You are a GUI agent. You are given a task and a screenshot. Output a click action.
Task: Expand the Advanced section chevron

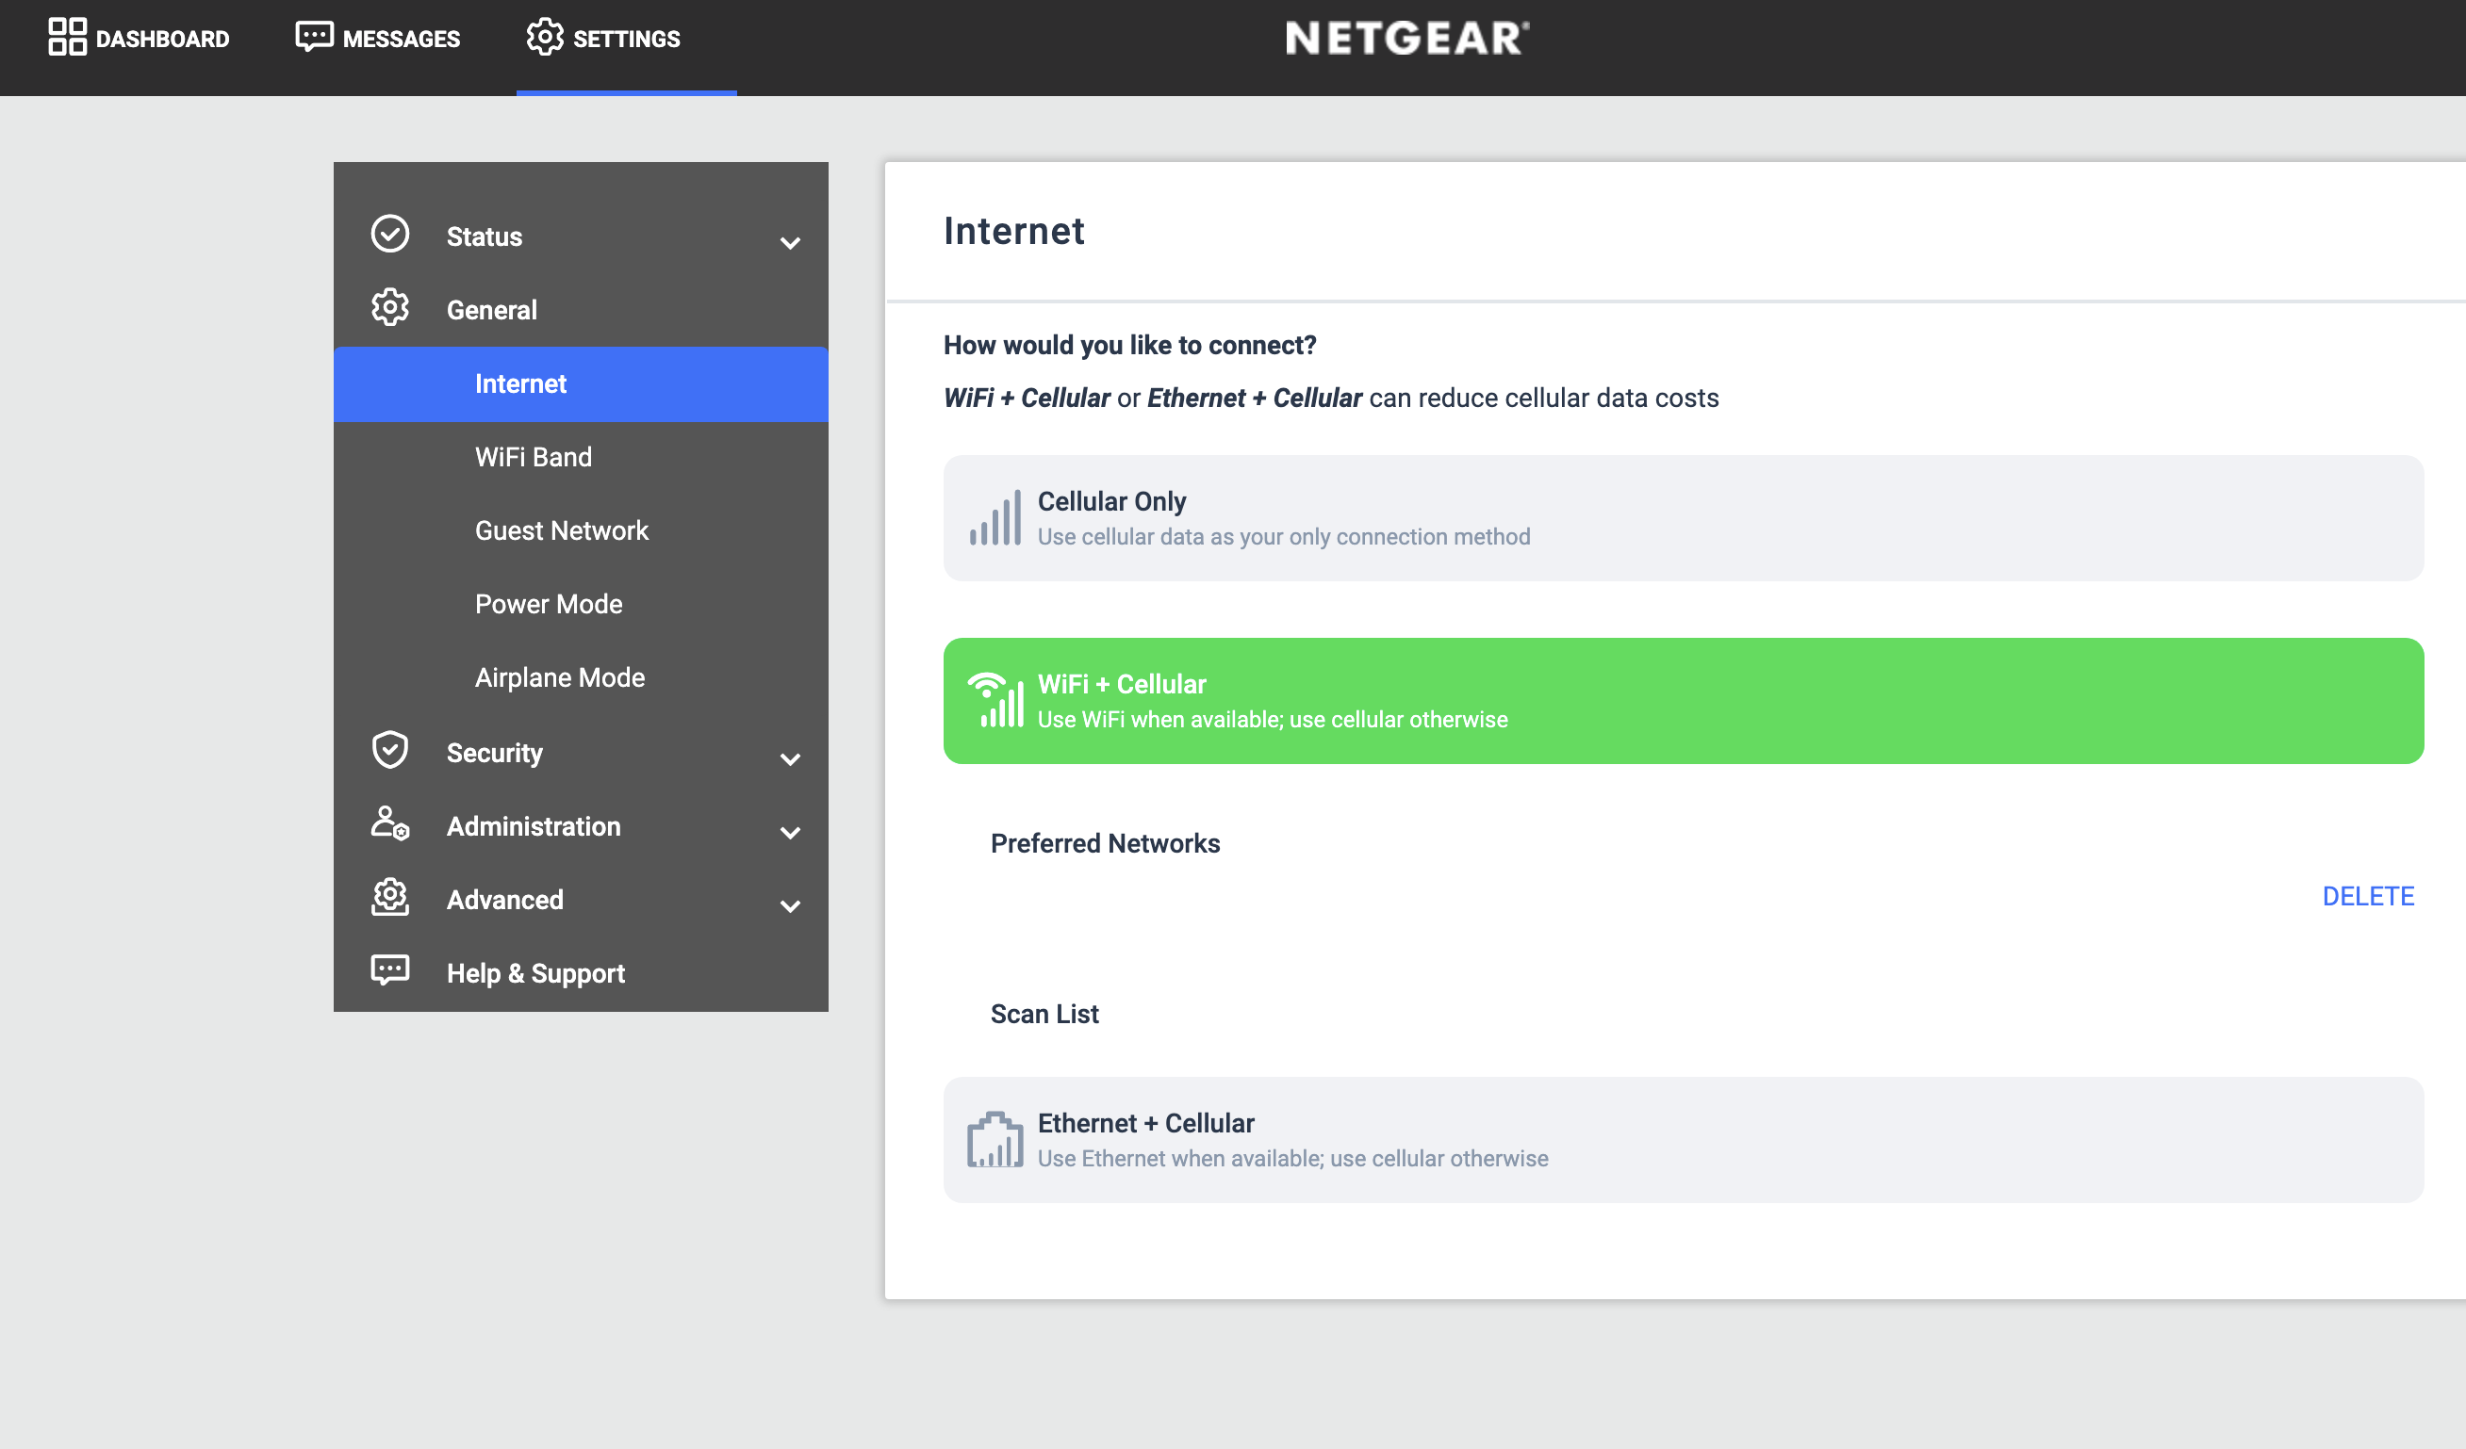[790, 905]
